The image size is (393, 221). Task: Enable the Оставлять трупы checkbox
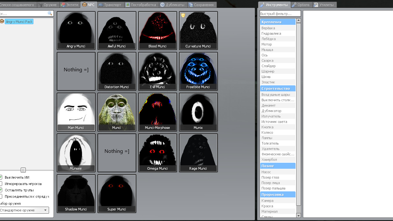pos(1,190)
